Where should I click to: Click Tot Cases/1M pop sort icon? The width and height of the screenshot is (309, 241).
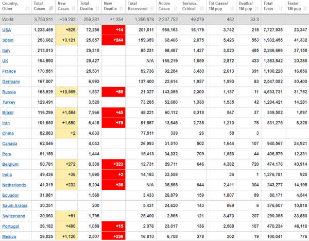232,8
